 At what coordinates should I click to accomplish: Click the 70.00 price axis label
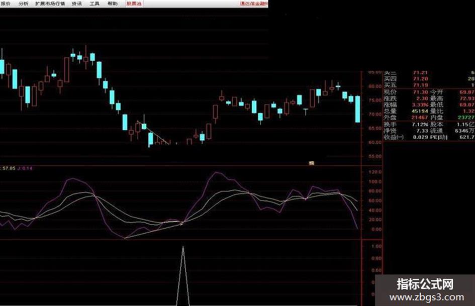click(x=375, y=114)
